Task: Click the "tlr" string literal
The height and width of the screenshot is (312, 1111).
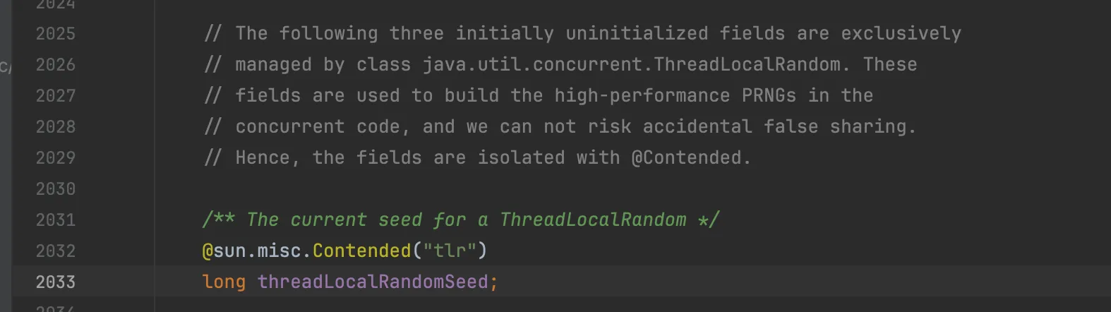Action: [449, 251]
